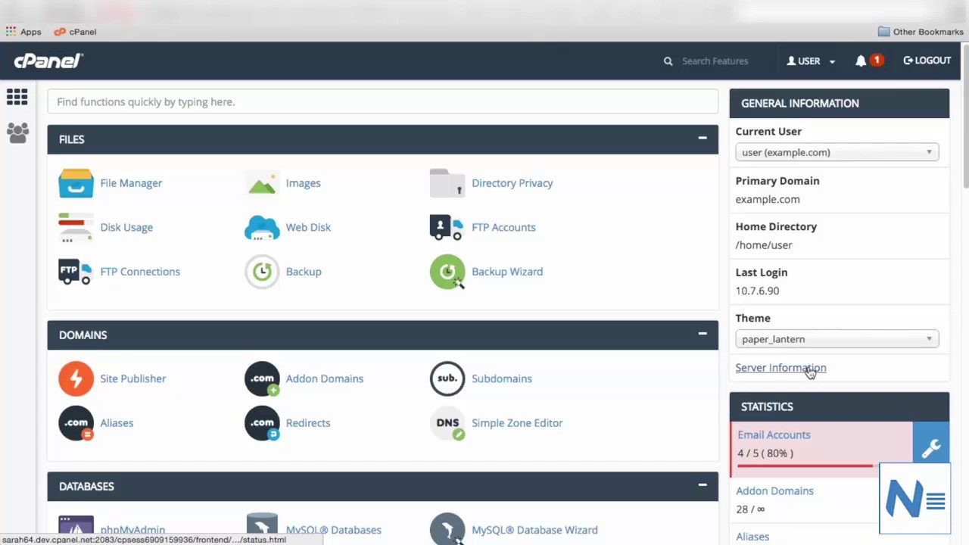The image size is (969, 545).
Task: Click the notifications bell icon
Action: tap(861, 61)
